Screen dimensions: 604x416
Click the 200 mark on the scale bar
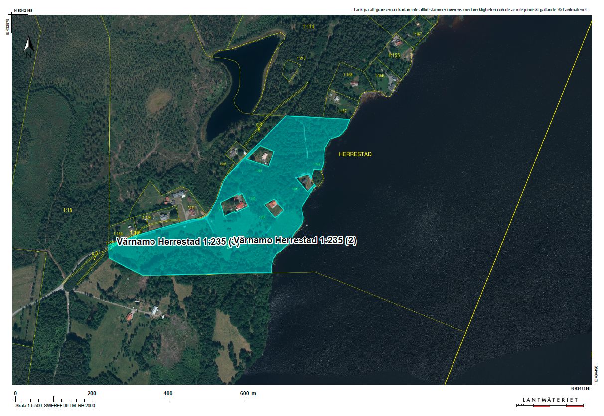coord(92,393)
